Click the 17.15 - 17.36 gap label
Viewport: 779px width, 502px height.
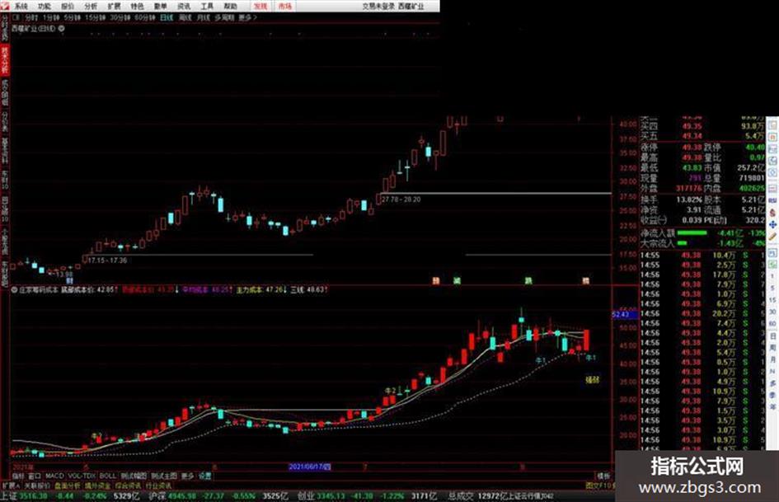pyautogui.click(x=108, y=260)
